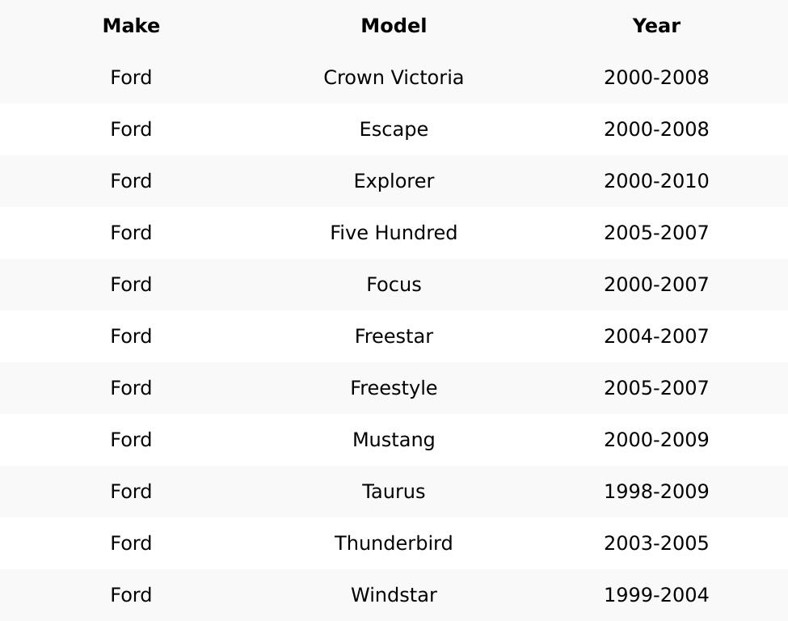The image size is (788, 621).
Task: Click Ford in the Mustang row
Action: [131, 440]
